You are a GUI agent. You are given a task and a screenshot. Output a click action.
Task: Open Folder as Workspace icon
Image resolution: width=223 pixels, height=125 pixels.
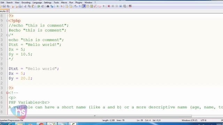tap(100, 6)
